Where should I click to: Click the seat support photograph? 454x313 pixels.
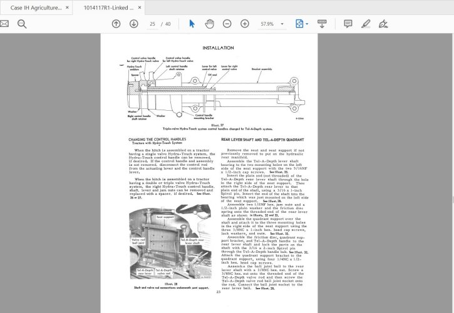pos(170,242)
